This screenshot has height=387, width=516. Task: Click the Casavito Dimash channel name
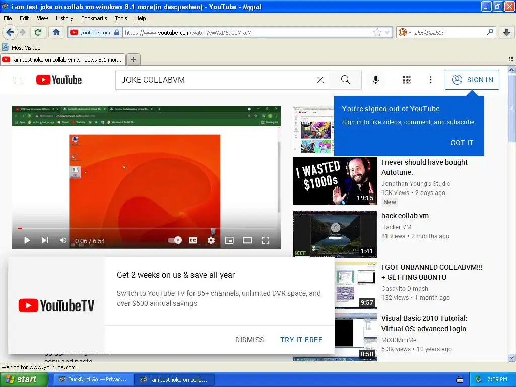pyautogui.click(x=405, y=289)
